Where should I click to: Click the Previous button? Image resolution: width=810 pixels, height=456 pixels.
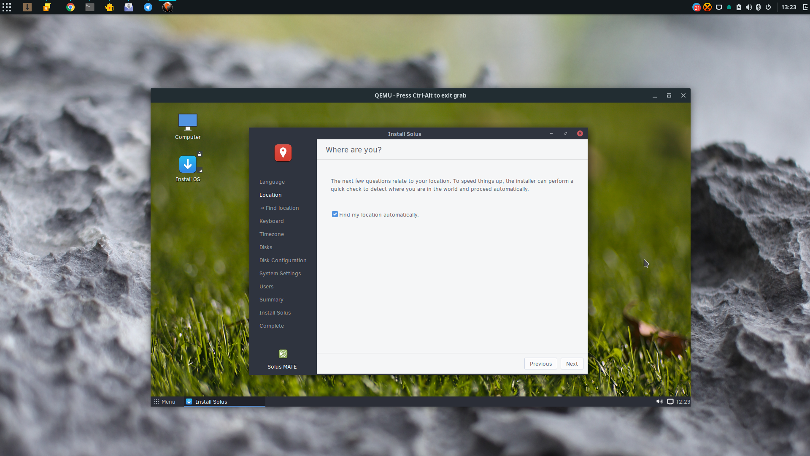[541, 364]
